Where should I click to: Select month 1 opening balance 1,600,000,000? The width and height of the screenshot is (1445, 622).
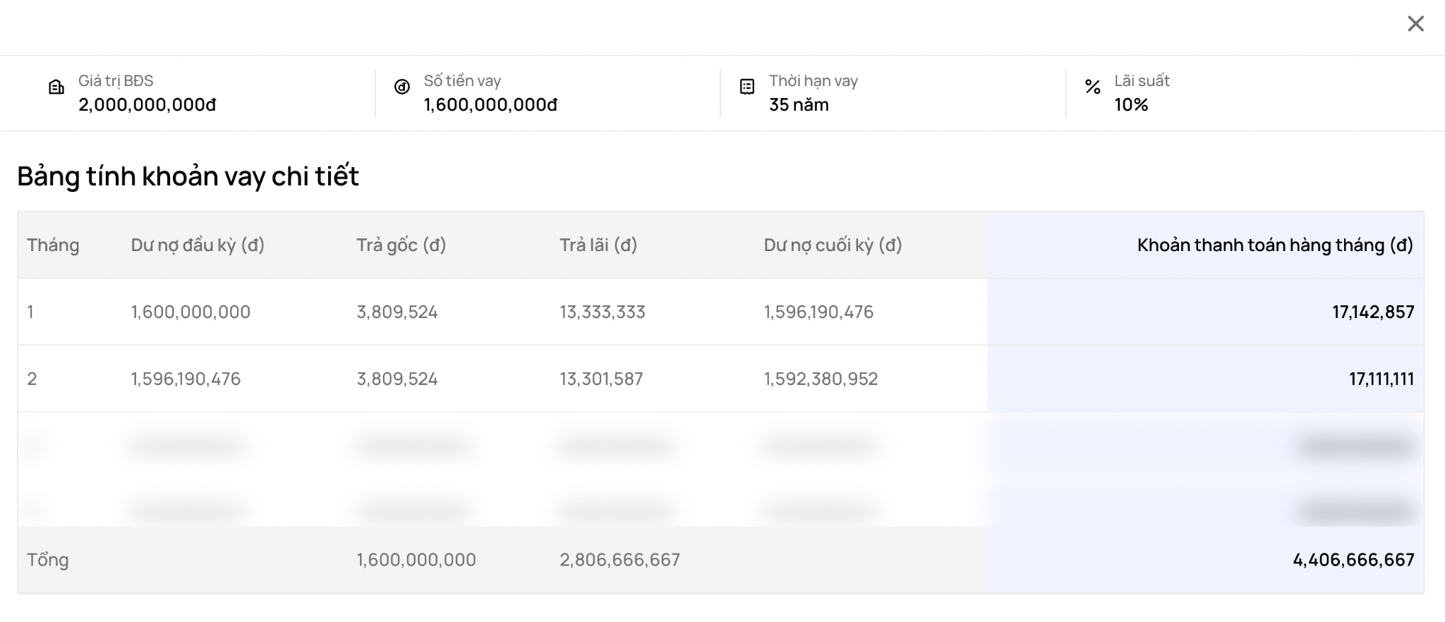[x=191, y=312]
